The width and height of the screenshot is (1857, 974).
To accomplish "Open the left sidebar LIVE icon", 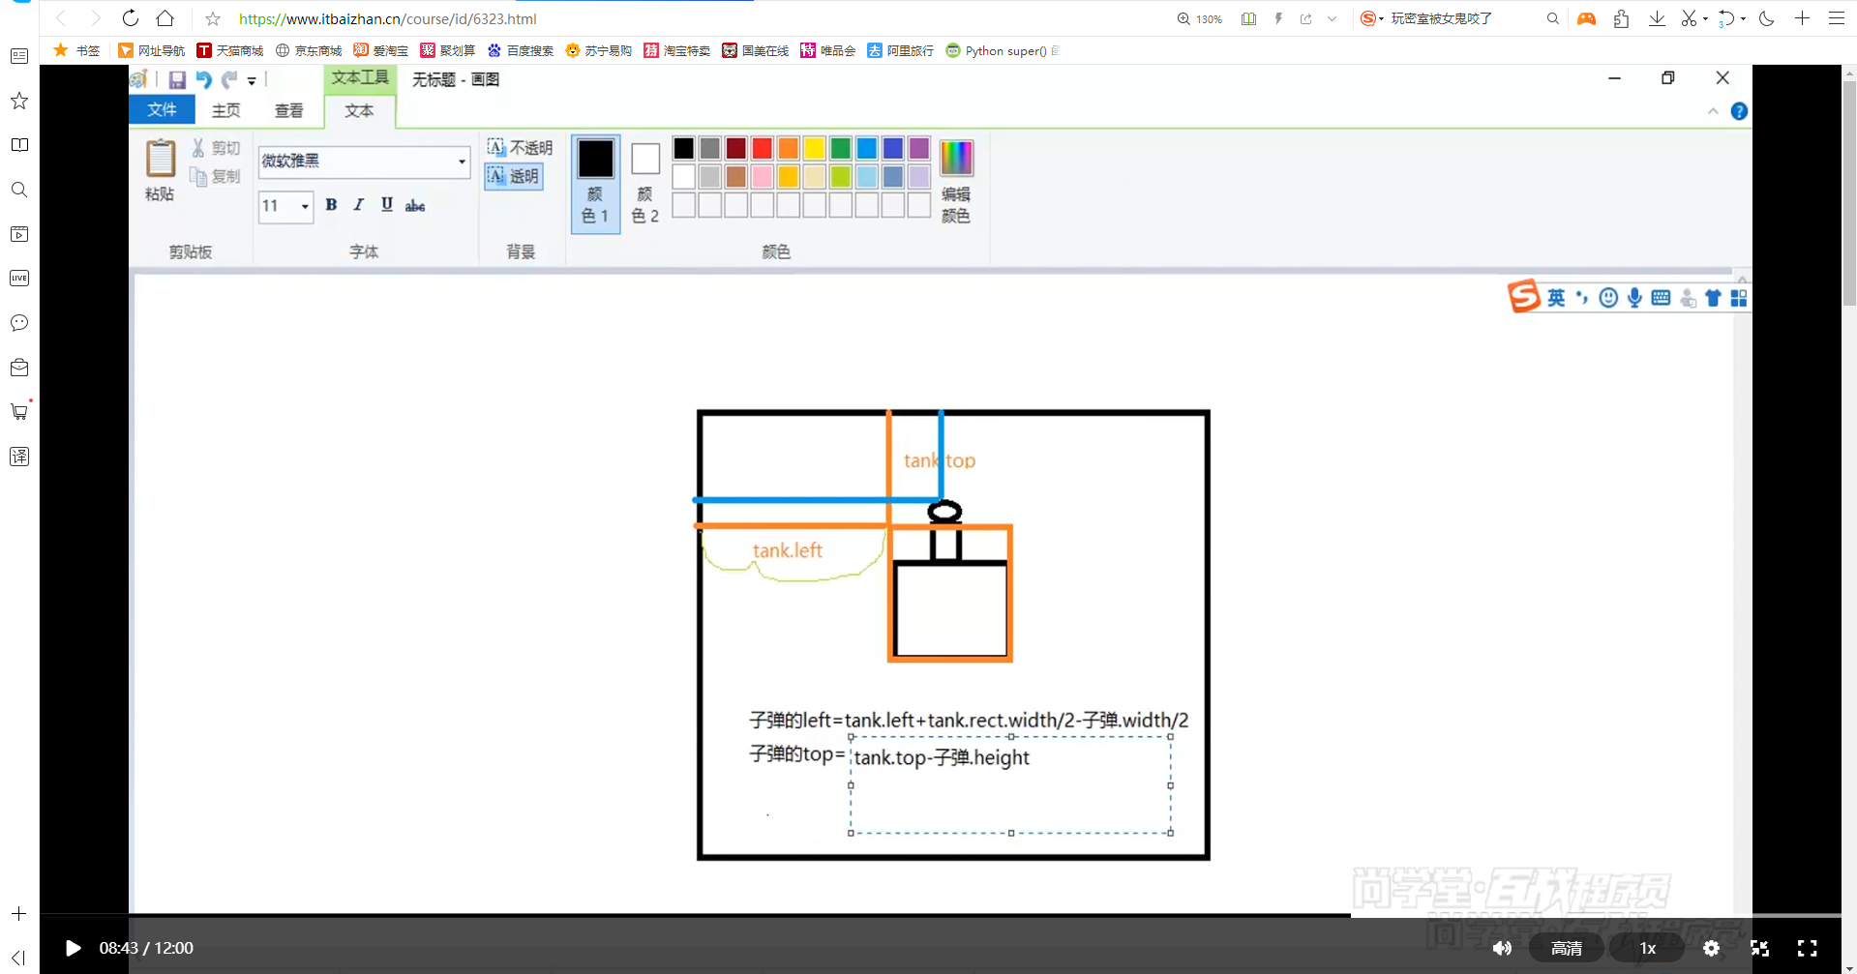I will (x=19, y=279).
